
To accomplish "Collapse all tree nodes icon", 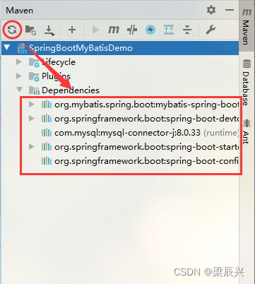I will coord(187,30).
